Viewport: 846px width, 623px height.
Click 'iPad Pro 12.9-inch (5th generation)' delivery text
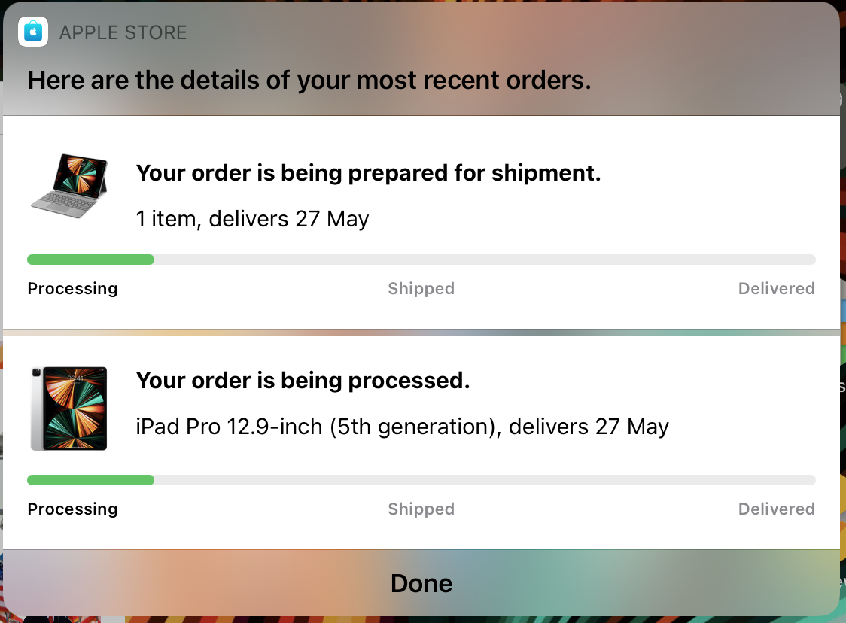(402, 427)
